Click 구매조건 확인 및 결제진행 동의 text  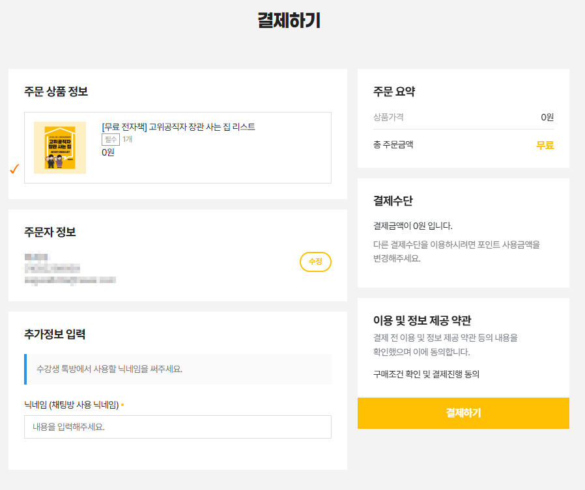[426, 374]
